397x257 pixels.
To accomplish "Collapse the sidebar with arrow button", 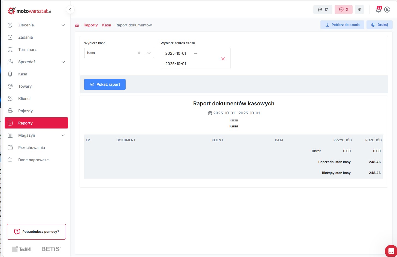I will [70, 10].
